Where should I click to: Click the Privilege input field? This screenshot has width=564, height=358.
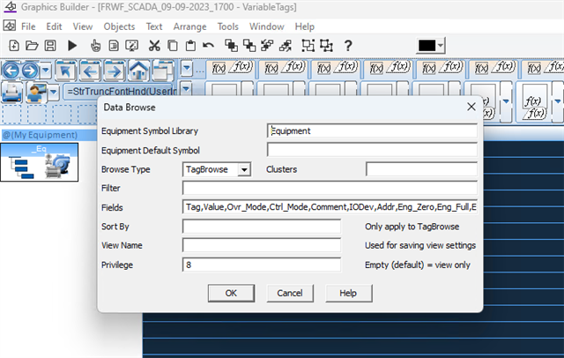pos(261,265)
